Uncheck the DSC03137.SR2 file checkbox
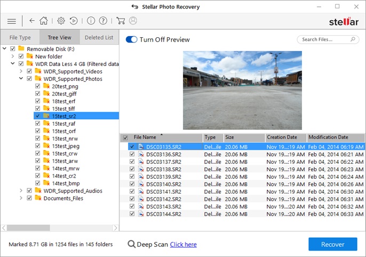 click(132, 161)
